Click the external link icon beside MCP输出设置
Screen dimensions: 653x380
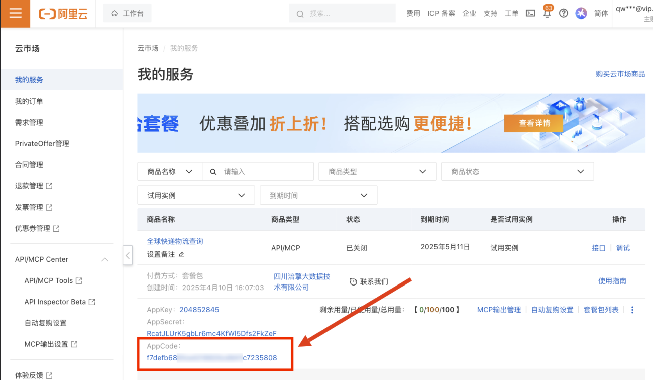pyautogui.click(x=74, y=344)
